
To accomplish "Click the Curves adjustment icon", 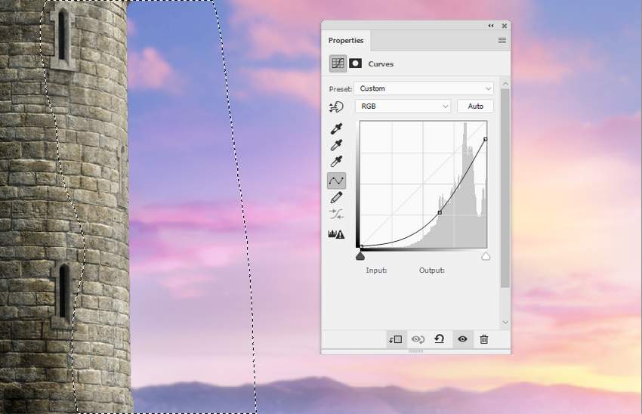I will click(x=338, y=63).
